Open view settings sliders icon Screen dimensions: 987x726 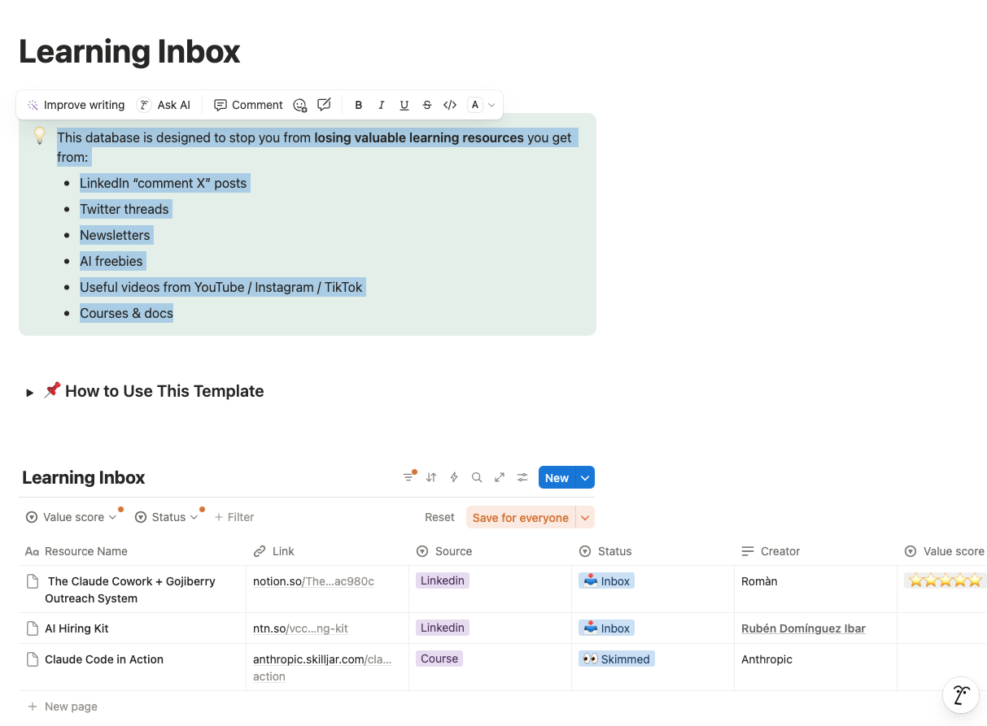pos(522,477)
